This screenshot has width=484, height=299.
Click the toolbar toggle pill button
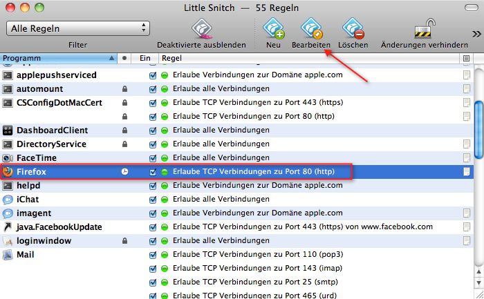(472, 8)
